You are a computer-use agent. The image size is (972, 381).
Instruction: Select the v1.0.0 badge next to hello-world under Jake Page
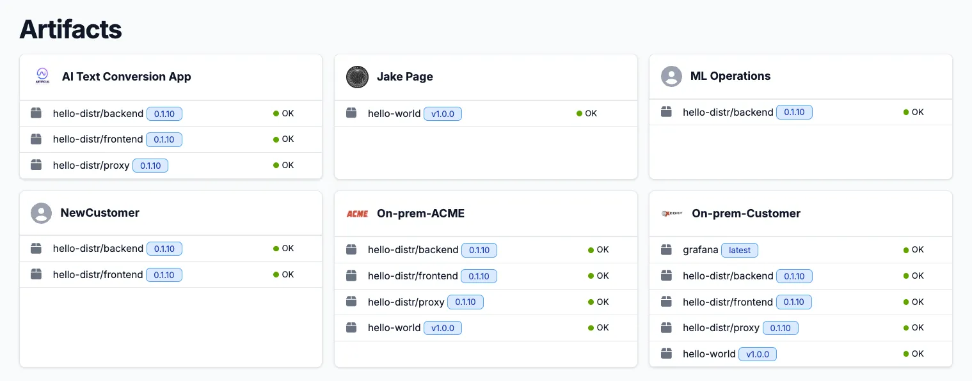[x=443, y=113]
